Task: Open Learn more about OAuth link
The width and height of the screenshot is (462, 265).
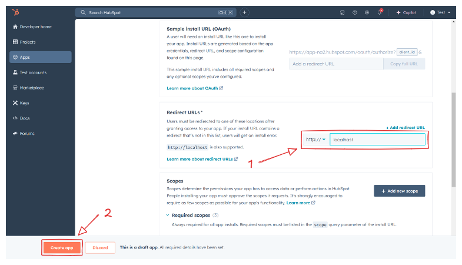Action: (195, 88)
